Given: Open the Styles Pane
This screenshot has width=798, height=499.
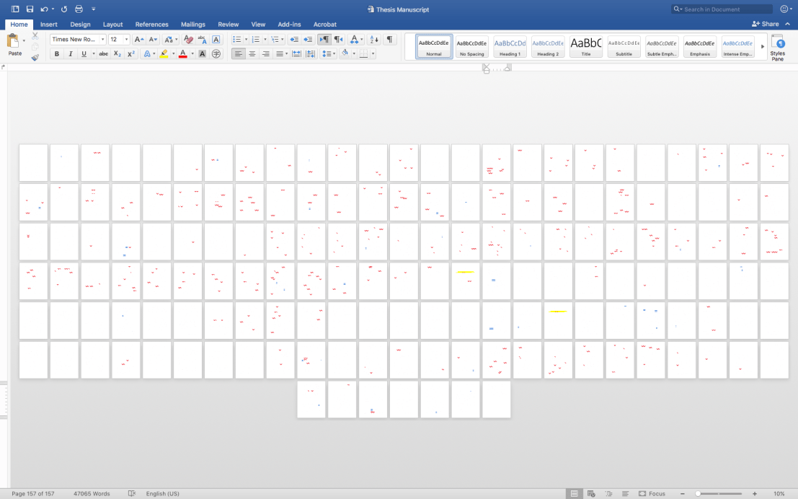Looking at the screenshot, I should pos(778,48).
